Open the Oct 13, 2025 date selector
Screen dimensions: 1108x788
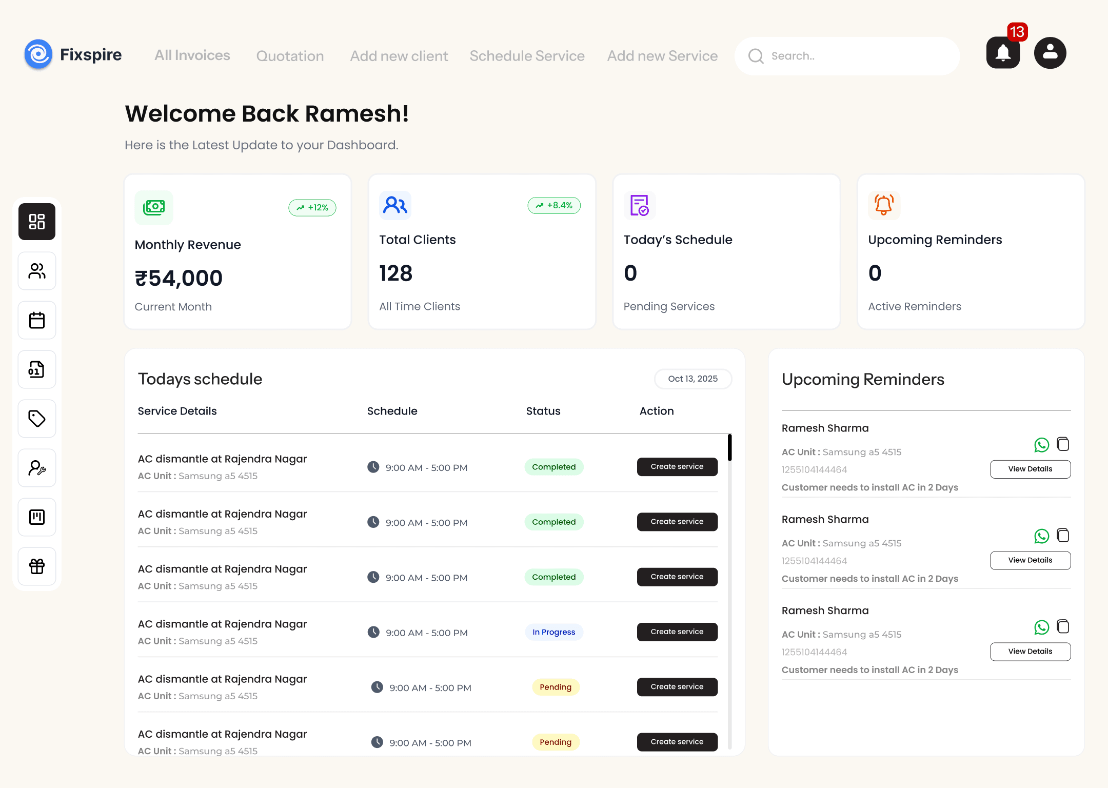click(x=693, y=379)
